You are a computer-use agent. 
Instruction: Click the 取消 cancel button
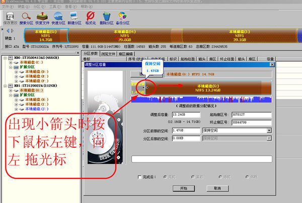pyautogui.click(x=217, y=188)
